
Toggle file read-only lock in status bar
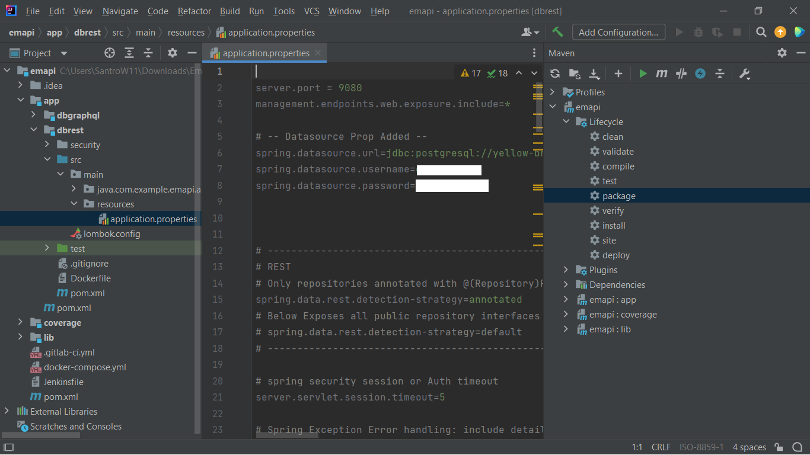779,447
